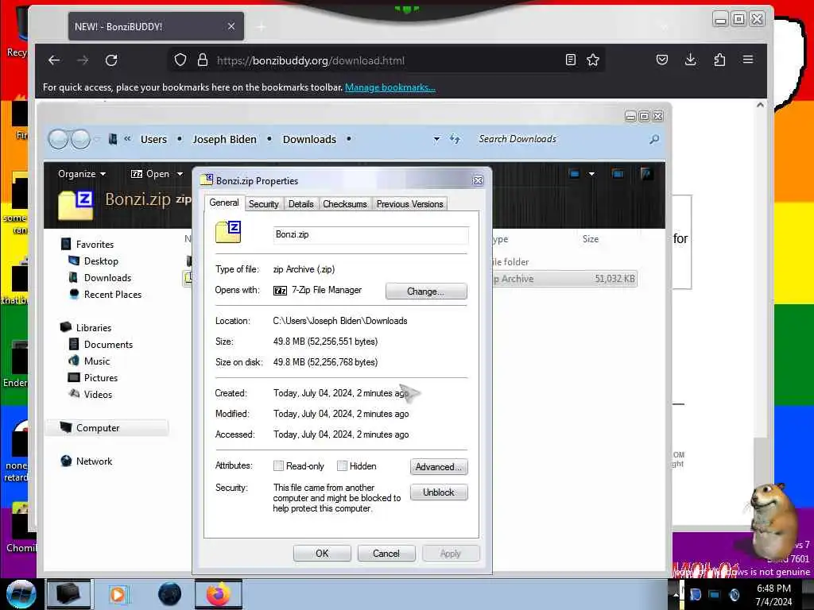Select Libraries in navigation pane
Image resolution: width=814 pixels, height=610 pixels.
[94, 328]
